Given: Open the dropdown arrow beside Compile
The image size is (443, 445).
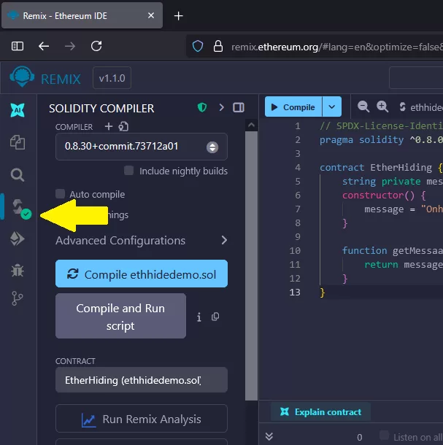Looking at the screenshot, I should (332, 107).
